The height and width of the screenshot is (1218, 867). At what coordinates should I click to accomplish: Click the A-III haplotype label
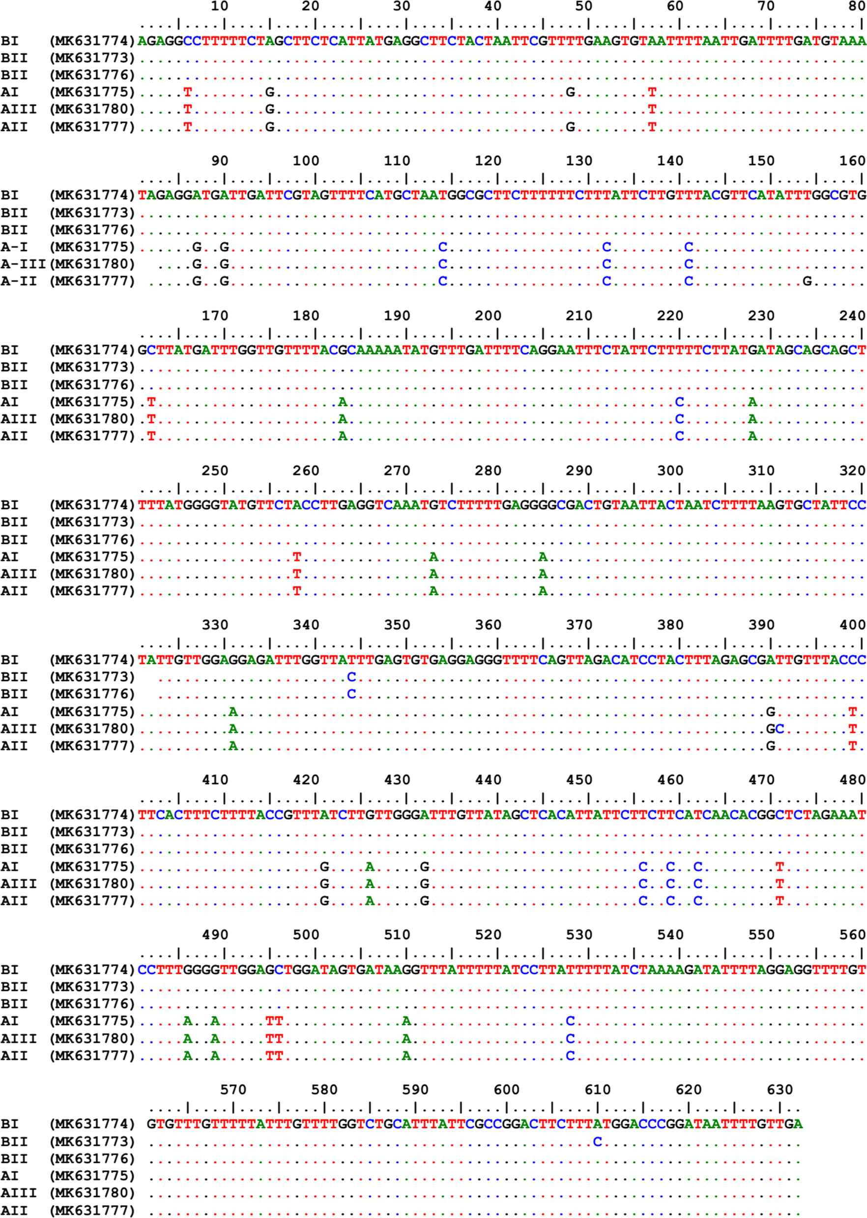(x=23, y=264)
